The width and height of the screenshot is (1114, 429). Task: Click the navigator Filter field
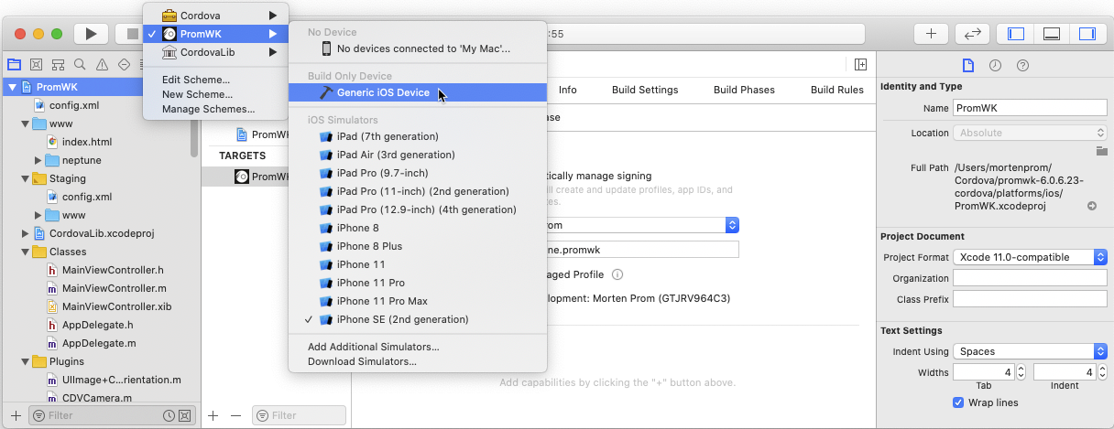(111, 415)
